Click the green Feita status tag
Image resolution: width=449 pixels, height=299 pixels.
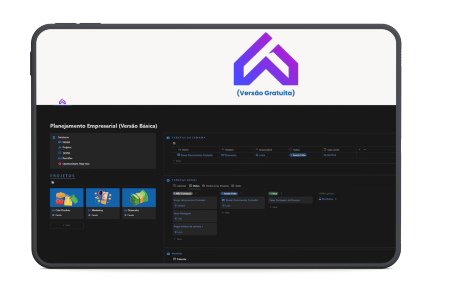[x=273, y=193]
